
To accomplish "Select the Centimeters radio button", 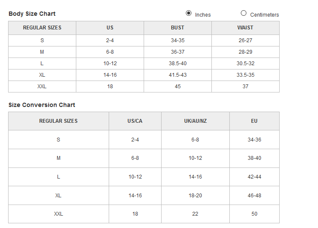I will [x=244, y=13].
